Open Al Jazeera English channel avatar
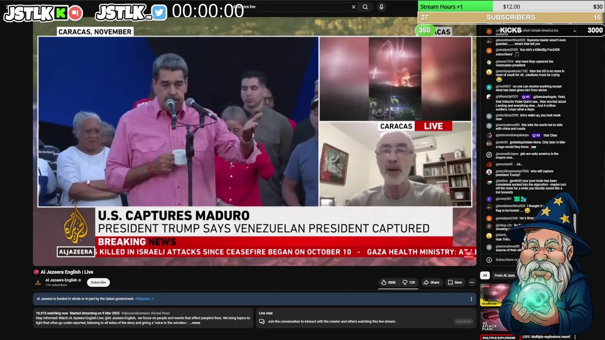 tap(38, 282)
